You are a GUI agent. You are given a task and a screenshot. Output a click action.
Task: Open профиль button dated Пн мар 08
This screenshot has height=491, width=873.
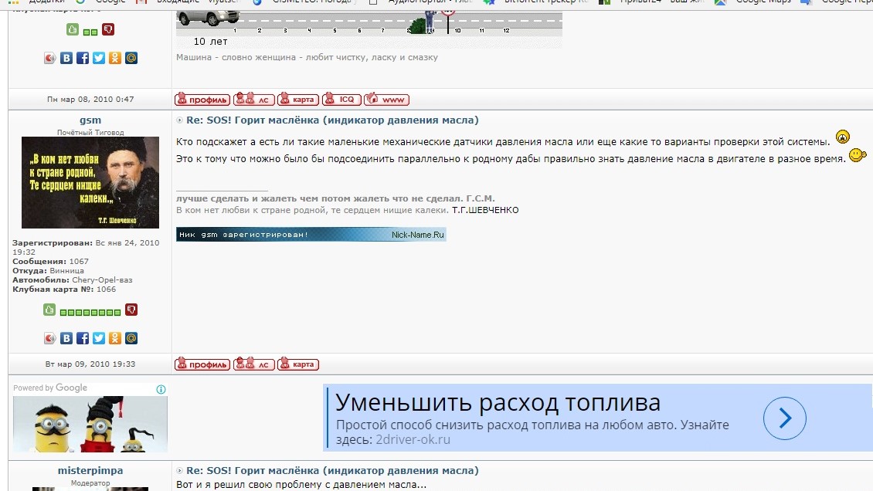(202, 100)
